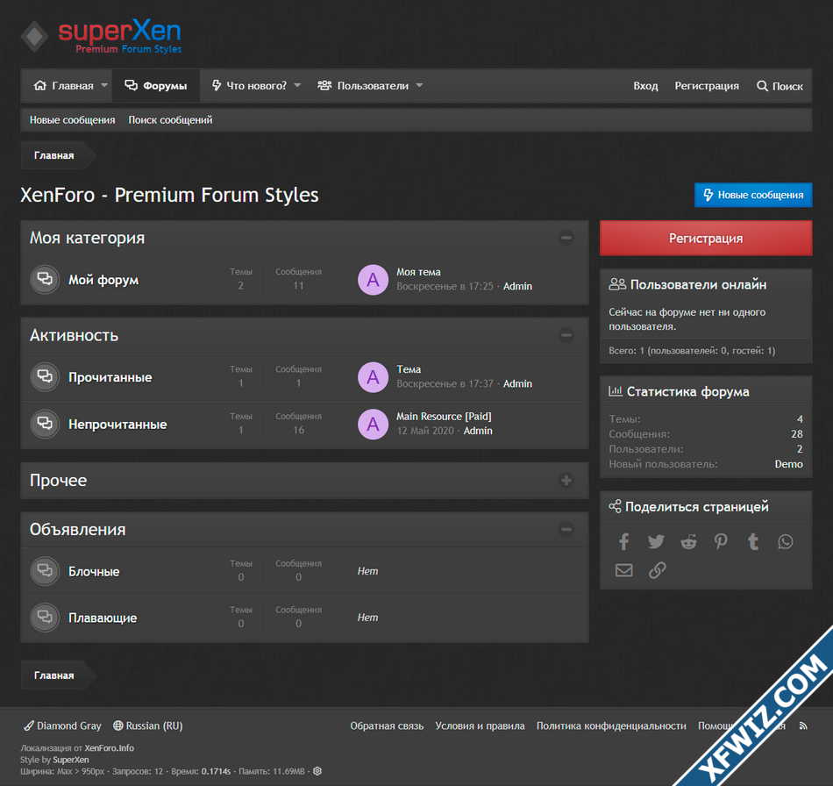Open the Пользователи nav tab
The image size is (833, 786).
click(x=363, y=86)
